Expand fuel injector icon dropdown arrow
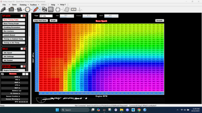 (x=7, y=10)
